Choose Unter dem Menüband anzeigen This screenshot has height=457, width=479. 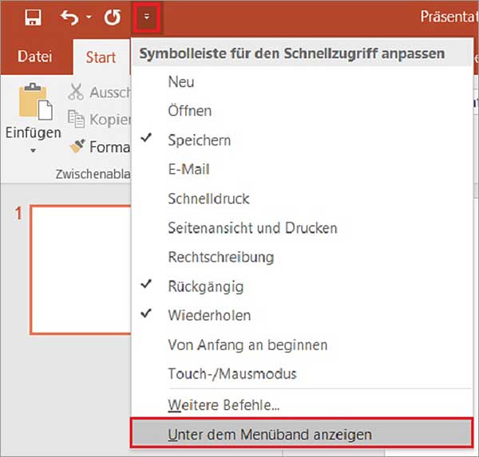pyautogui.click(x=302, y=434)
